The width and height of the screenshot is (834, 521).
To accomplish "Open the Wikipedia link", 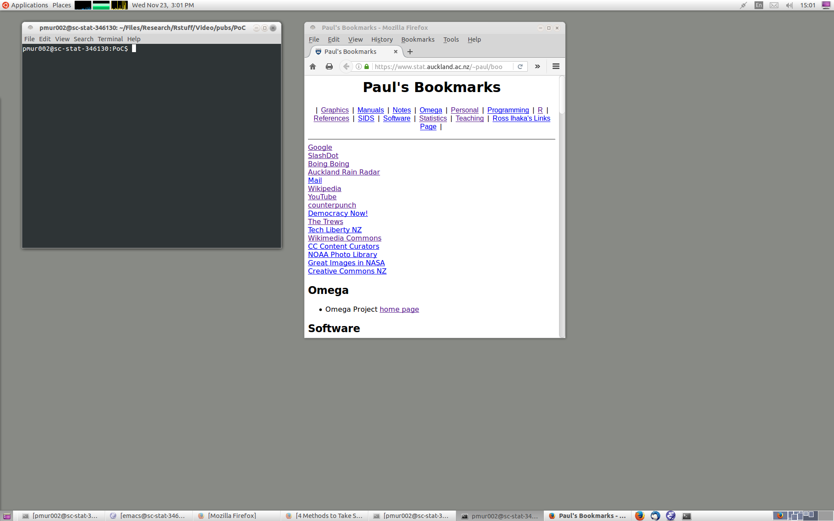I will coord(324,189).
